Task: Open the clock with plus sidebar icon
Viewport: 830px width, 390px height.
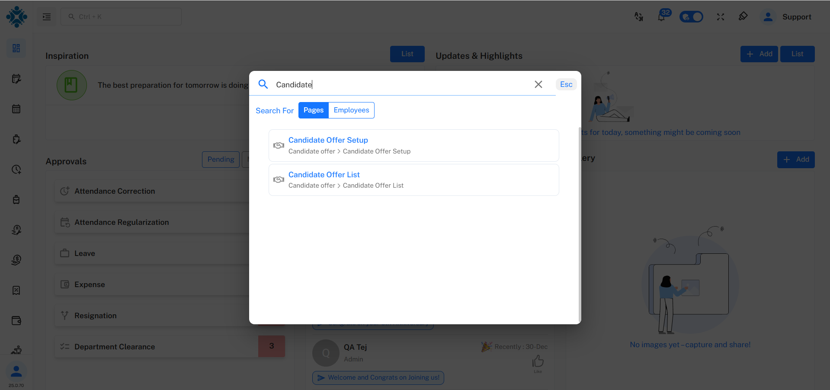Action: pos(16,169)
